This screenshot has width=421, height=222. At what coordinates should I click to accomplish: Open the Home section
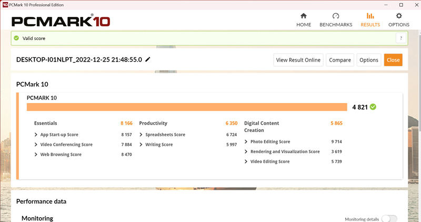[304, 20]
